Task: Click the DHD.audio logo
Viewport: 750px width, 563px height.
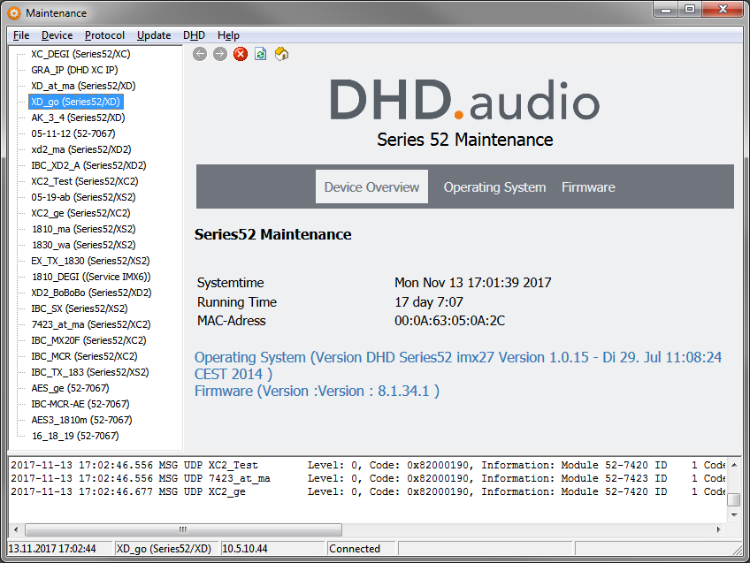Action: (x=464, y=100)
